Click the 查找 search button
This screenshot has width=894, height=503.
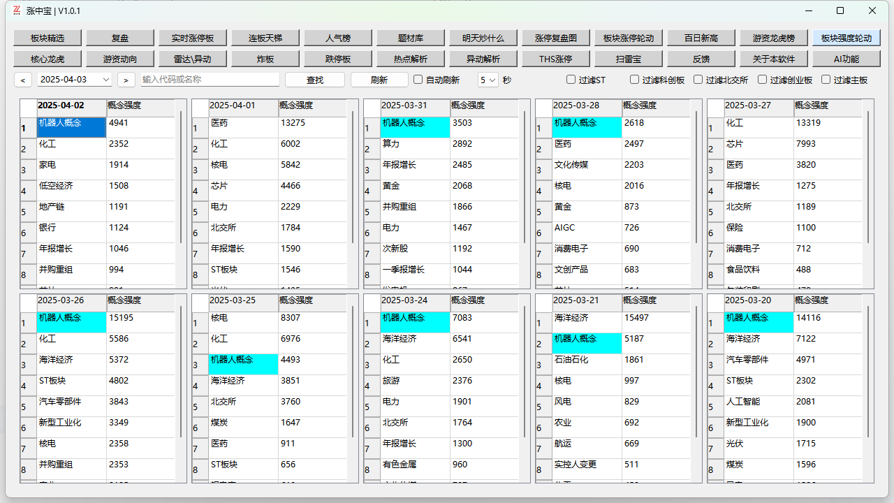tap(314, 80)
